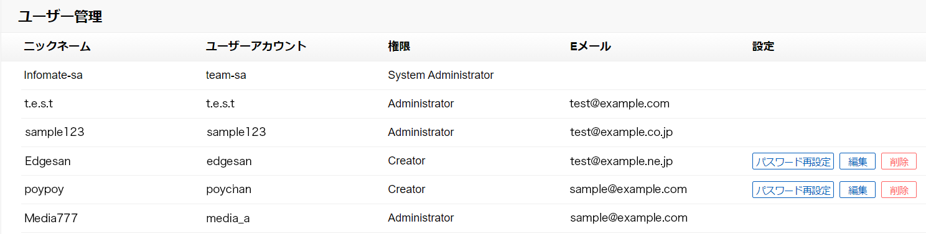Select the ユーザーアカウント column header

tap(256, 47)
